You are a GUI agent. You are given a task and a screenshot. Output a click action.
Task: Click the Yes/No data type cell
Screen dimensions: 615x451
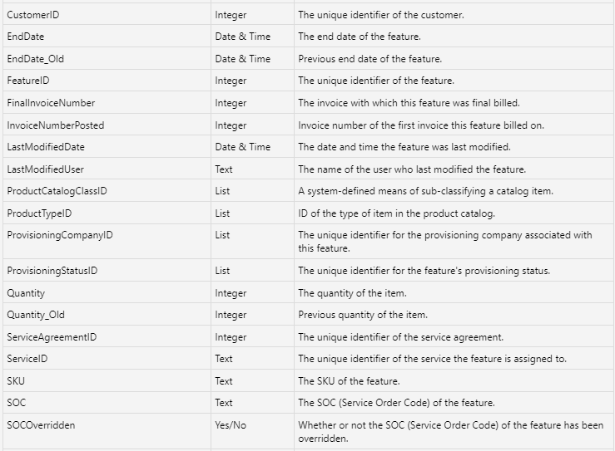(x=231, y=425)
